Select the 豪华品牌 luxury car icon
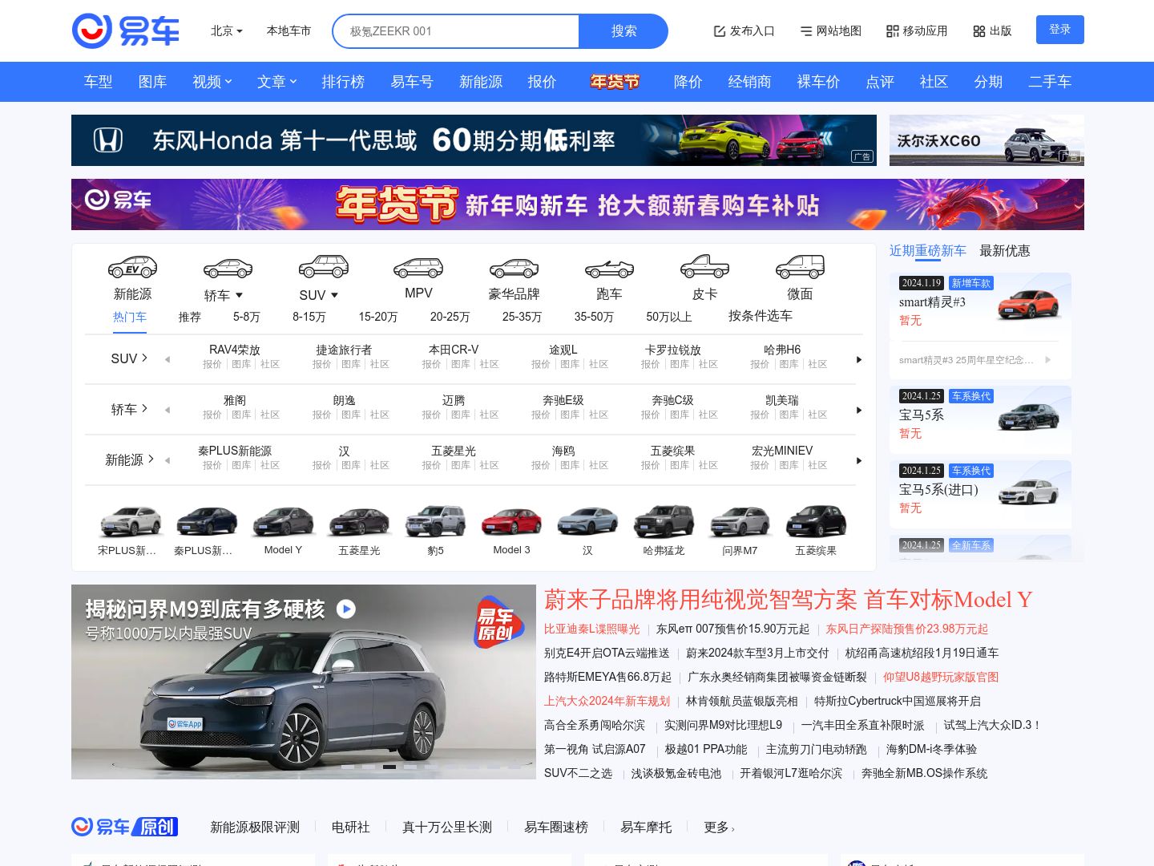1154x866 pixels. 514,268
